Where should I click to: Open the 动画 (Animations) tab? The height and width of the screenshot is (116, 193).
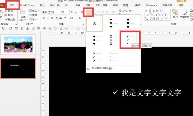[x=88, y=5]
